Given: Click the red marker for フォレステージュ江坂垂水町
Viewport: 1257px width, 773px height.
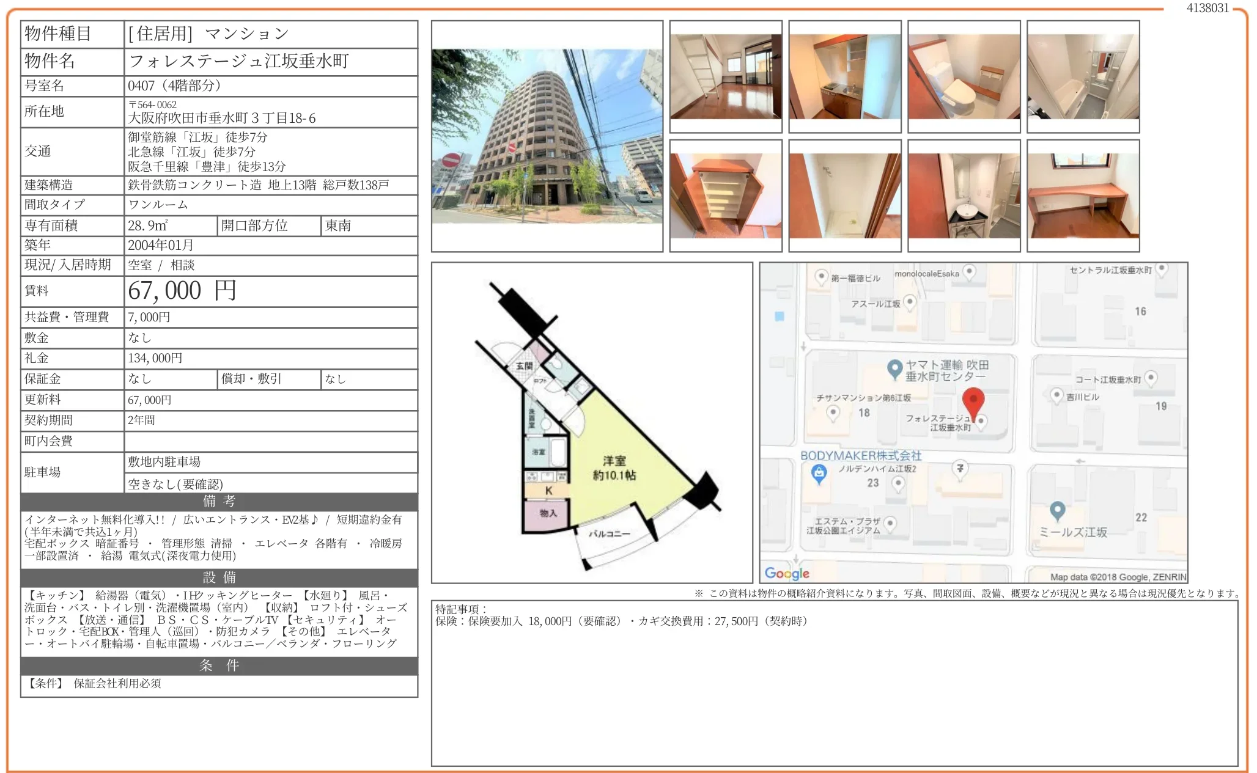Looking at the screenshot, I should [975, 400].
